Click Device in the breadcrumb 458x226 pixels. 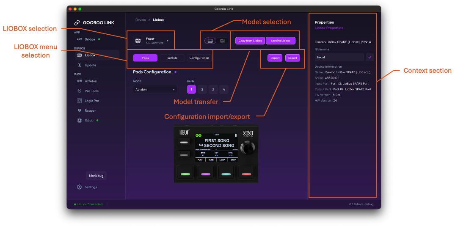[141, 20]
